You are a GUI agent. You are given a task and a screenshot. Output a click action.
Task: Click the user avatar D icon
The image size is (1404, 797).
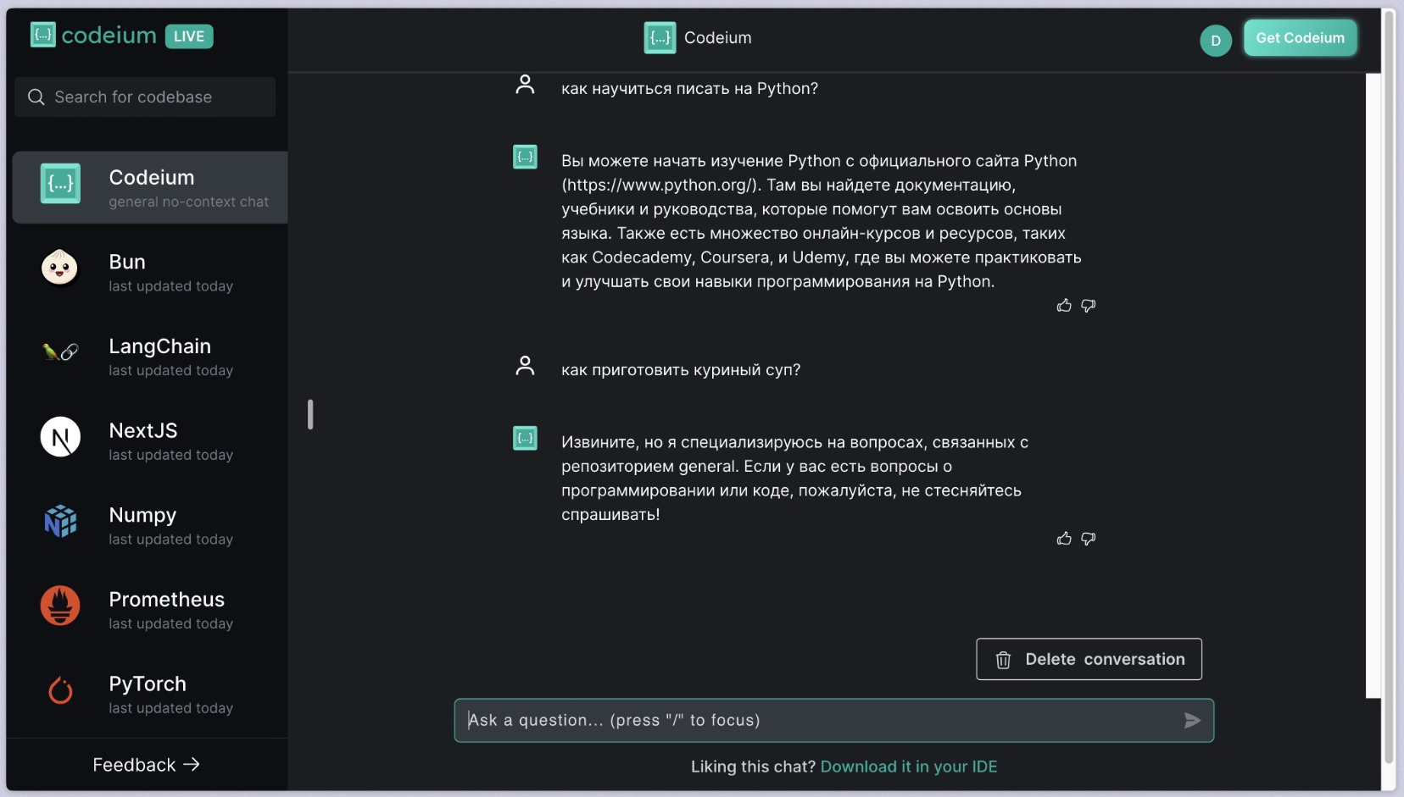tap(1215, 41)
